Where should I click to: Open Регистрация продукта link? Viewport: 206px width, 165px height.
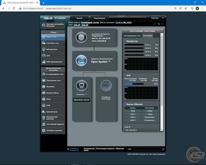pos(105,148)
